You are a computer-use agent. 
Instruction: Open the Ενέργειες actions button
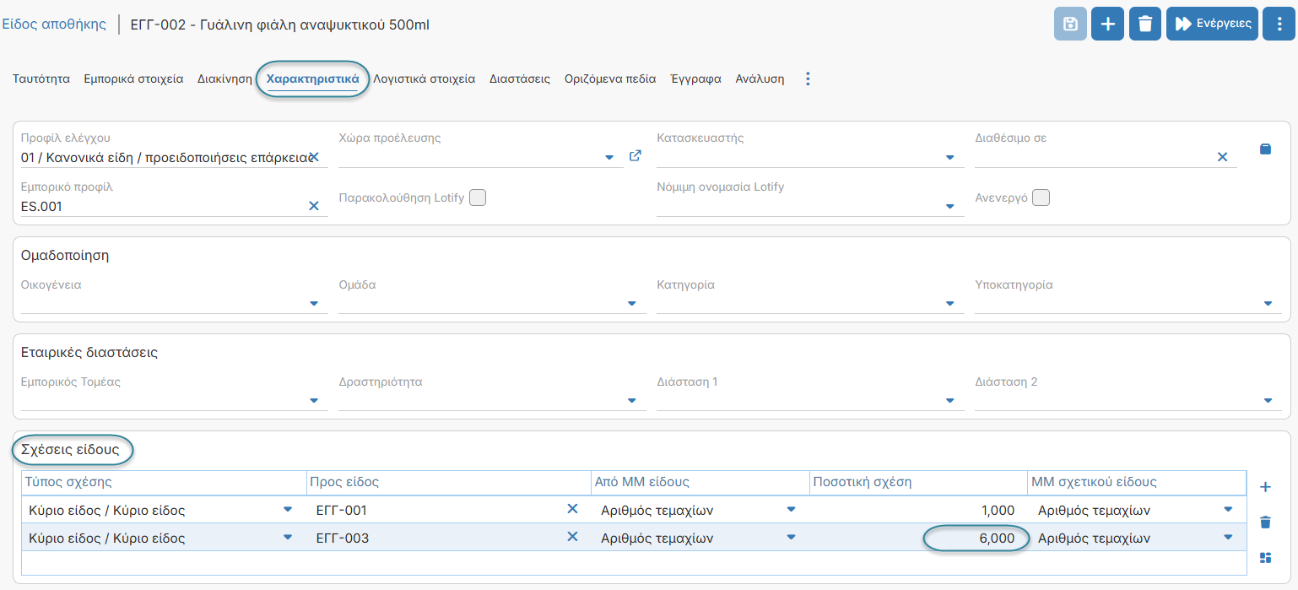coord(1213,24)
